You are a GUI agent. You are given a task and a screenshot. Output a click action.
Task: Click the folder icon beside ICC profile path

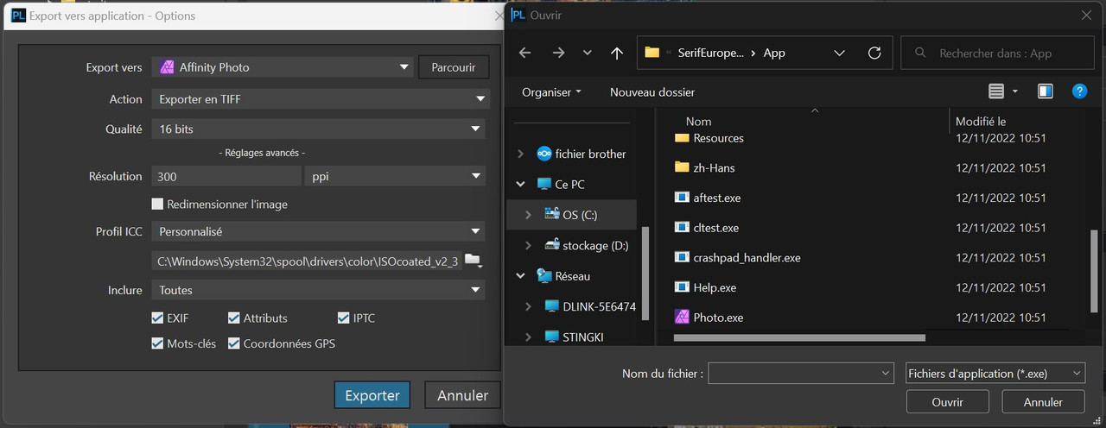tap(473, 261)
